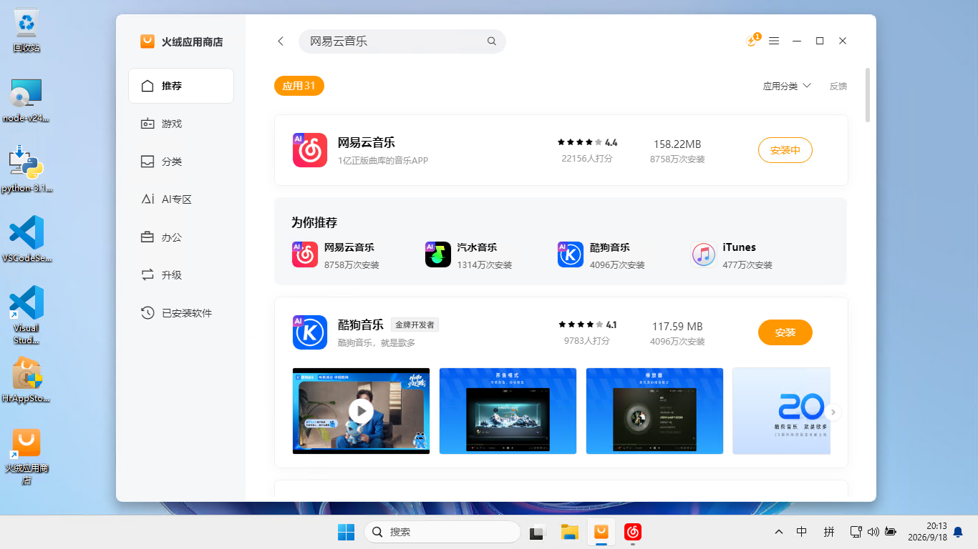The image size is (978, 549).
Task: Open the lightning update notification icon
Action: click(752, 41)
